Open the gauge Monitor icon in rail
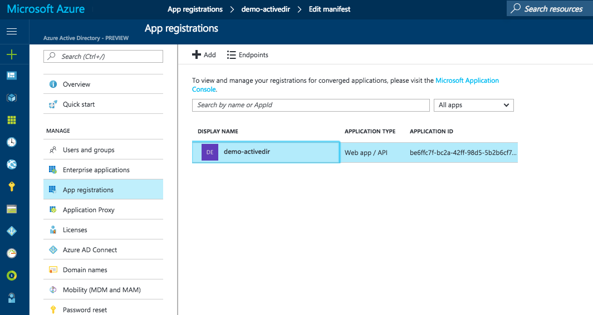This screenshot has height=315, width=593. pos(12,253)
